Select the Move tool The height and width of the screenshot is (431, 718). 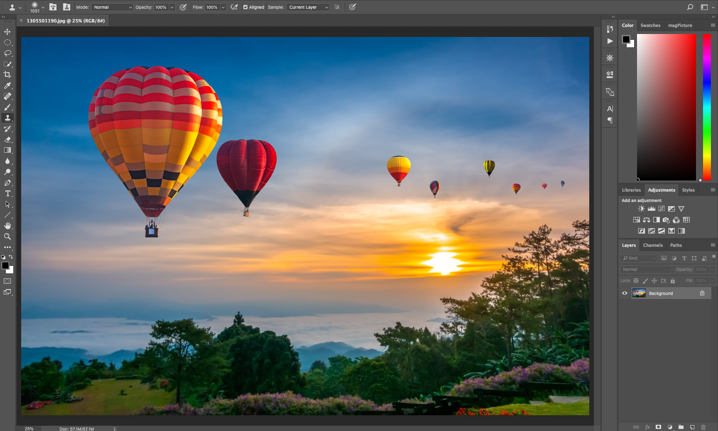coord(7,32)
